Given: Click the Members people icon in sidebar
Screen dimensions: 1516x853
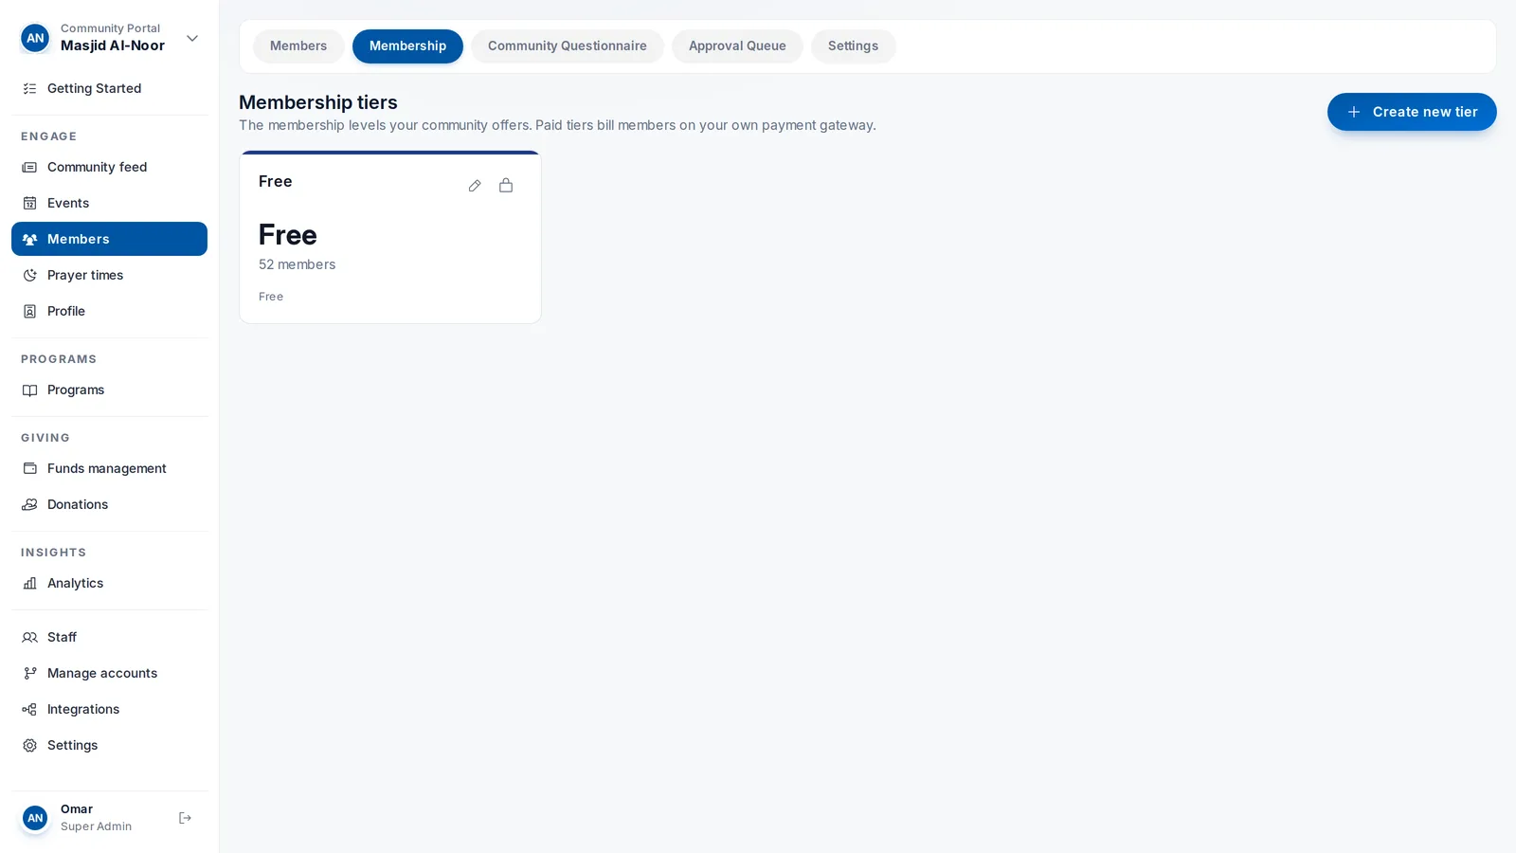Looking at the screenshot, I should pos(29,240).
